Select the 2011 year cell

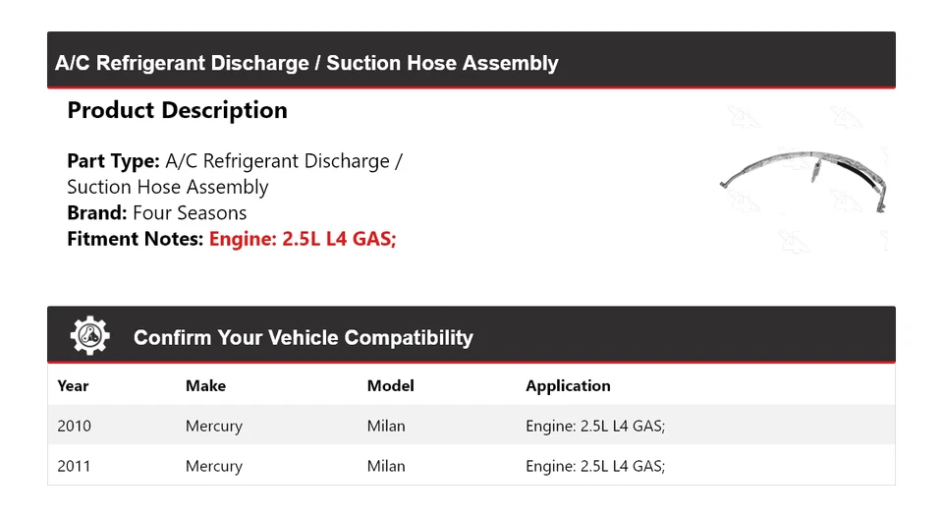click(75, 466)
